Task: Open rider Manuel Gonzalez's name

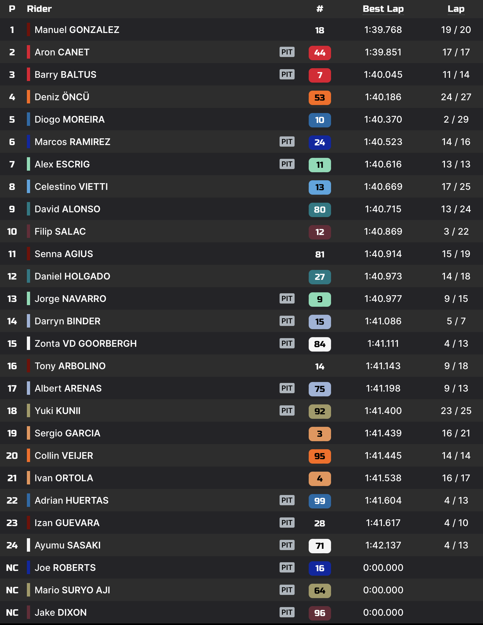Action: click(x=77, y=30)
